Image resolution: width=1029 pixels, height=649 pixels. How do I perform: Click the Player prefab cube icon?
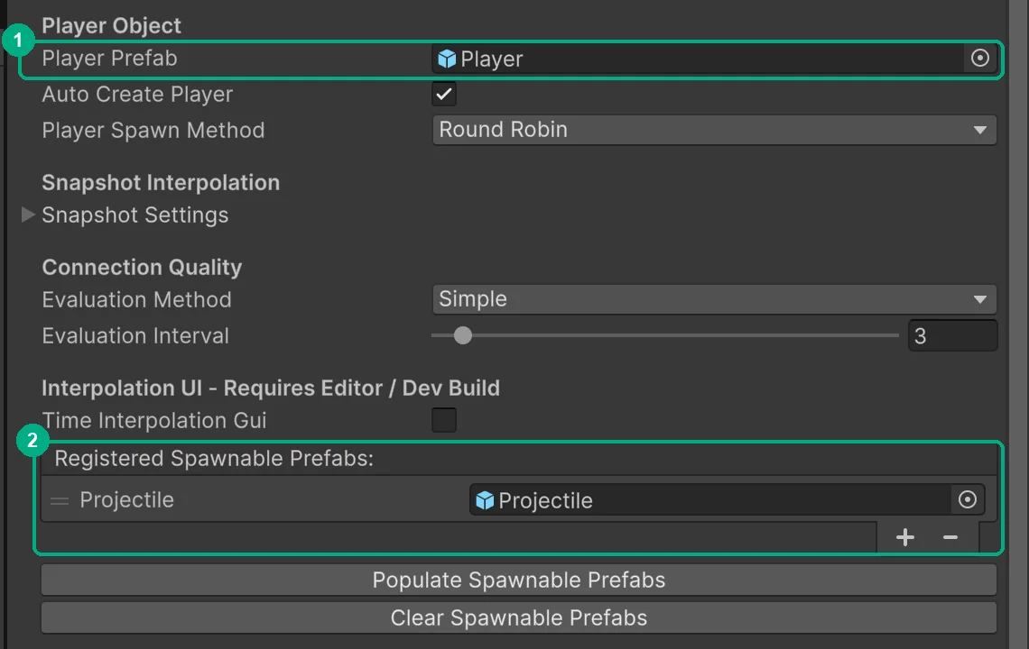point(447,59)
